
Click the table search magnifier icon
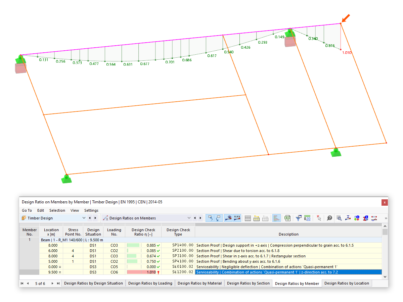pyautogui.click(x=339, y=218)
